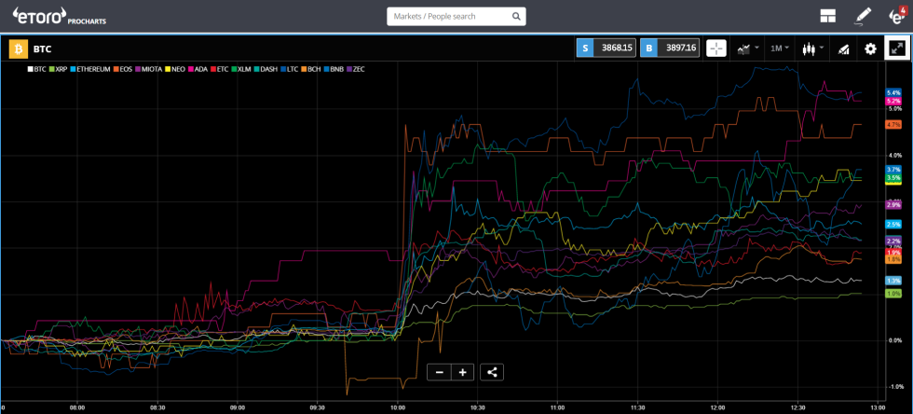
Task: Toggle the crosshair cursor tool
Action: click(716, 48)
